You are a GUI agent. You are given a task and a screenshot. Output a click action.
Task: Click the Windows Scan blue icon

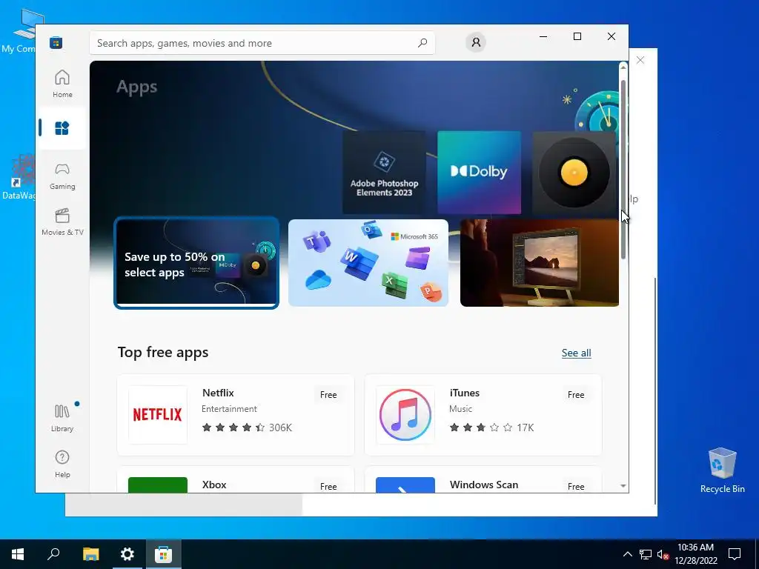405,485
